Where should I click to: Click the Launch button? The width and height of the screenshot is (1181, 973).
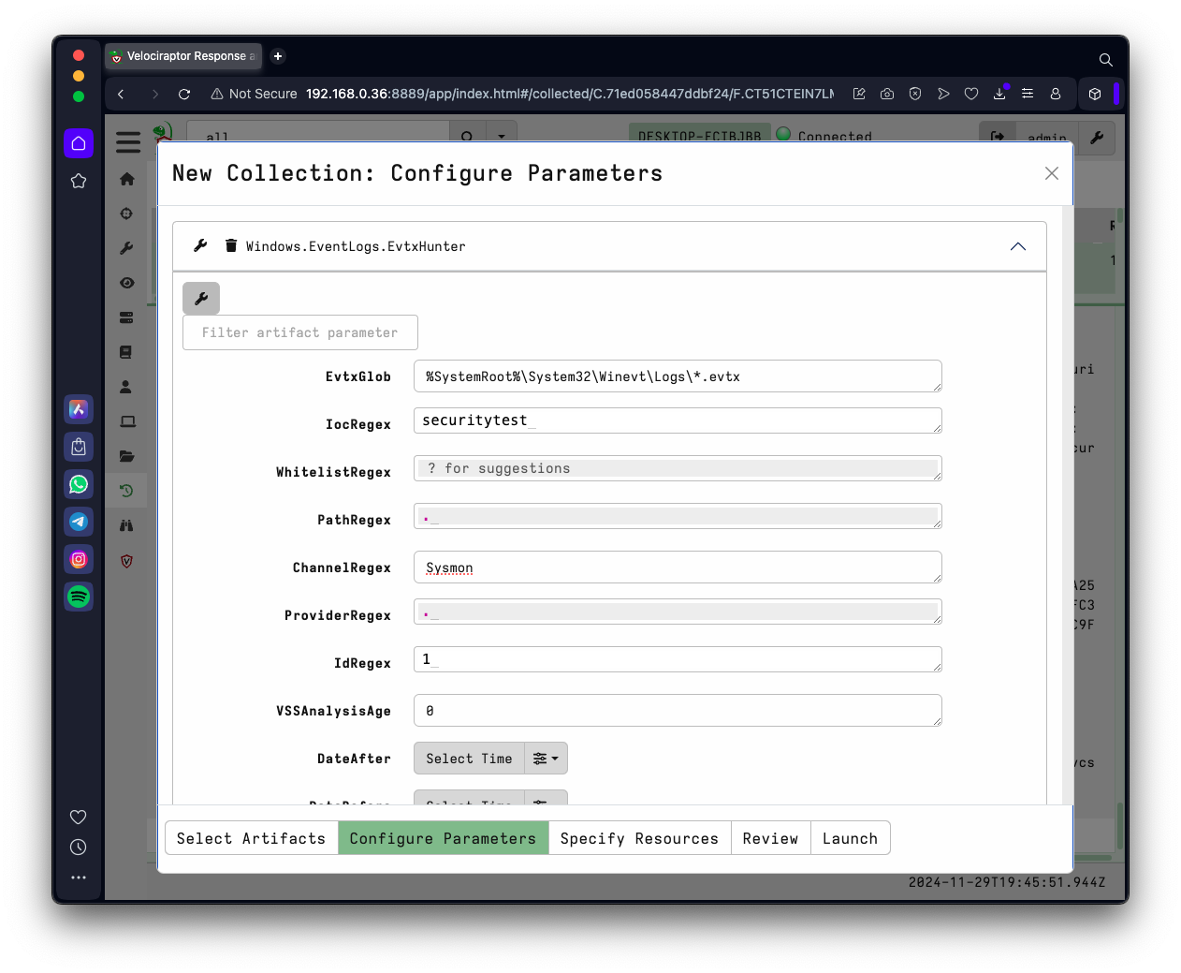[850, 838]
